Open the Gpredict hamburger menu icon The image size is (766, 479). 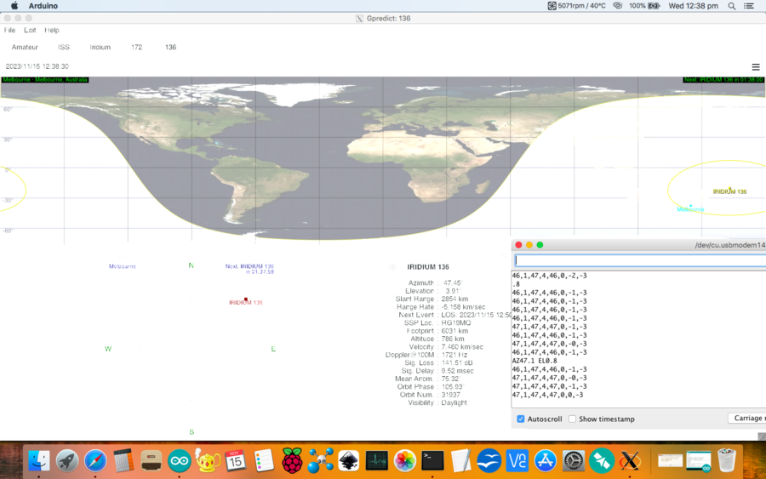[756, 66]
